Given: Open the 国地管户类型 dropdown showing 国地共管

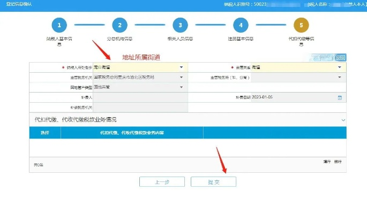Looking at the screenshot, I should coord(140,87).
